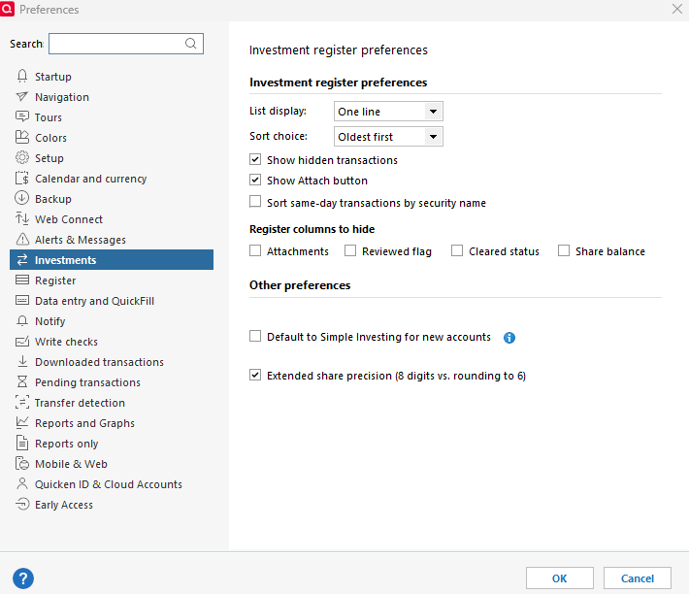Click the Reports only document icon
Screen dimensions: 689x594
[22, 443]
